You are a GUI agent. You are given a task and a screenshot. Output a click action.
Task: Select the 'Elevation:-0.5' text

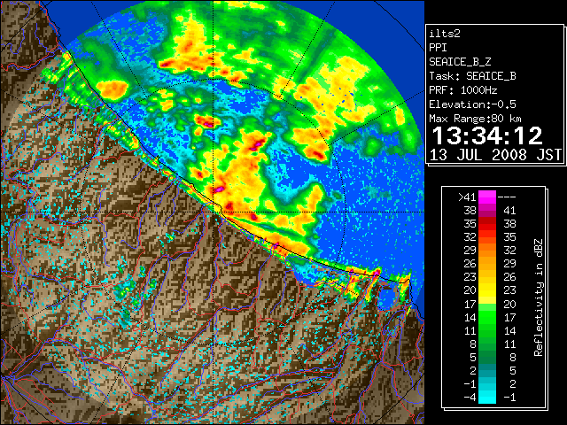point(472,104)
